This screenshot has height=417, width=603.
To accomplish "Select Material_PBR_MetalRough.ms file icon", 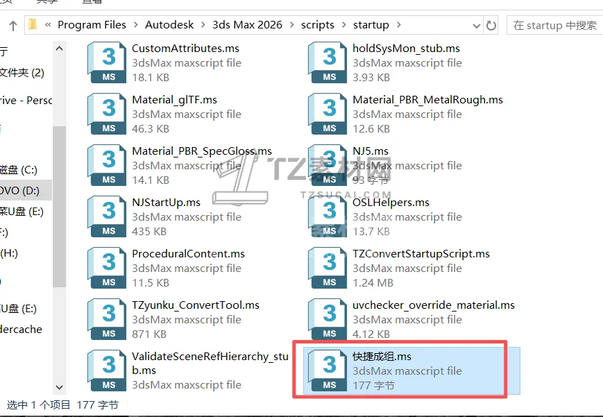I will click(x=328, y=114).
